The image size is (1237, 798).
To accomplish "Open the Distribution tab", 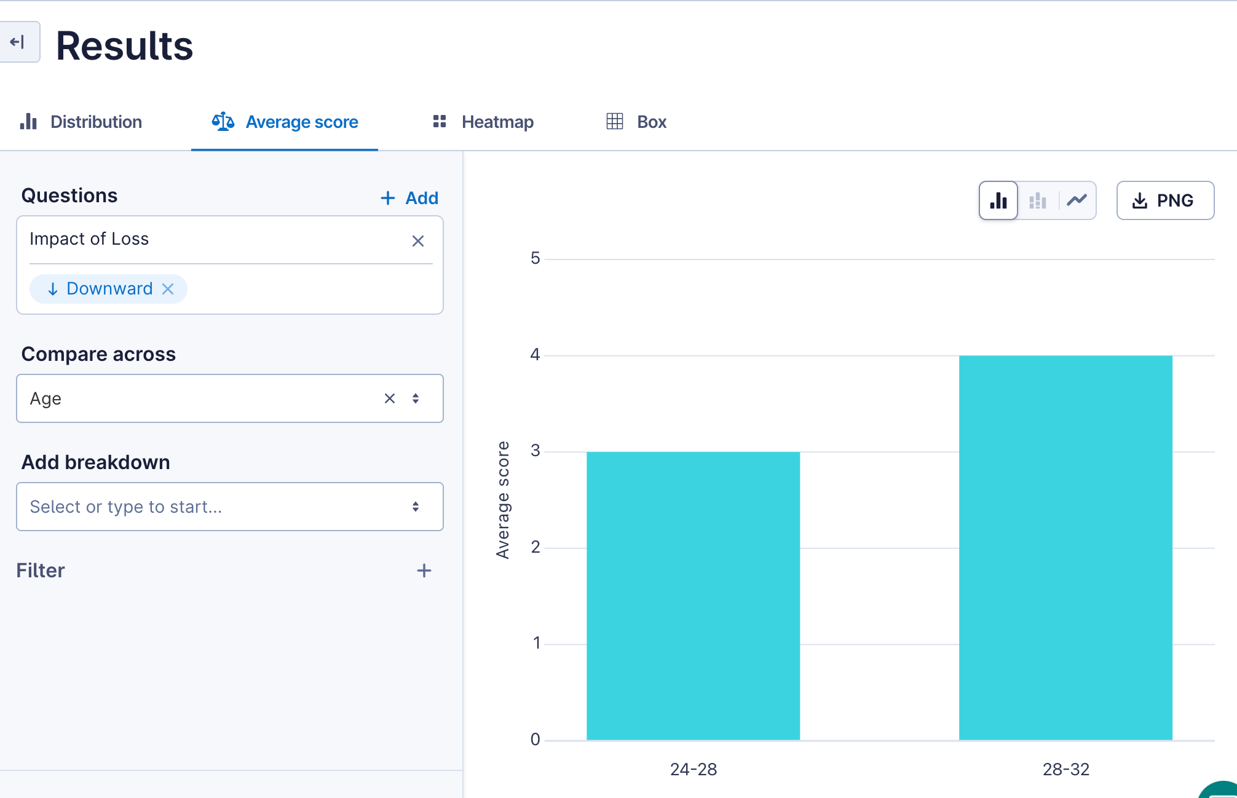I will coord(81,122).
